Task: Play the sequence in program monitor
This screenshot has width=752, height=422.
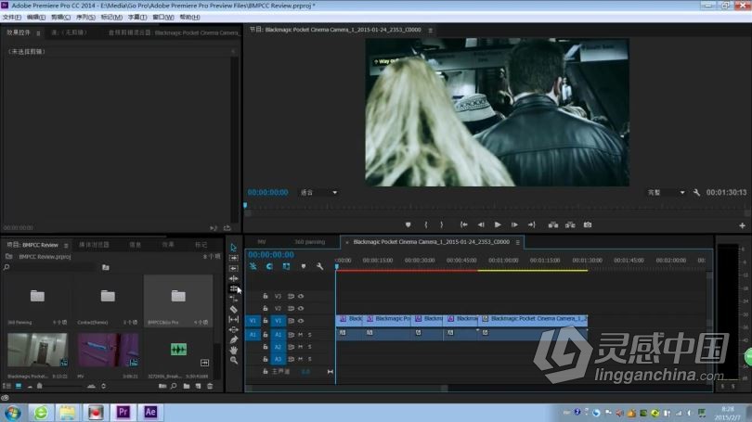Action: [498, 224]
